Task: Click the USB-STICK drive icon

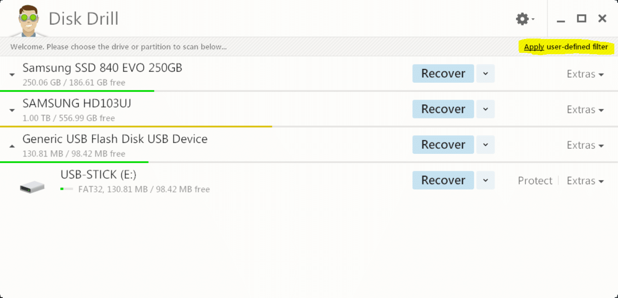Action: [32, 186]
